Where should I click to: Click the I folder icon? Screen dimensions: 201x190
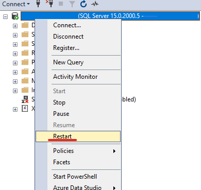click(x=25, y=90)
